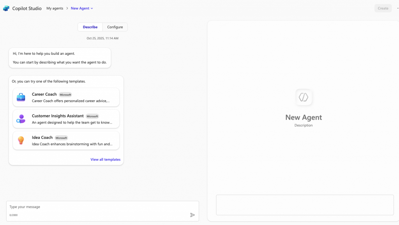Open the more options ellipsis menu
Viewport: 399px width, 225px height.
click(x=397, y=8)
